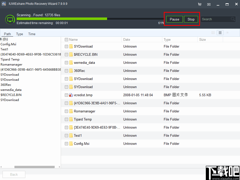Click the shopping cart purchase icon
240x180 pixels.
(200, 4)
